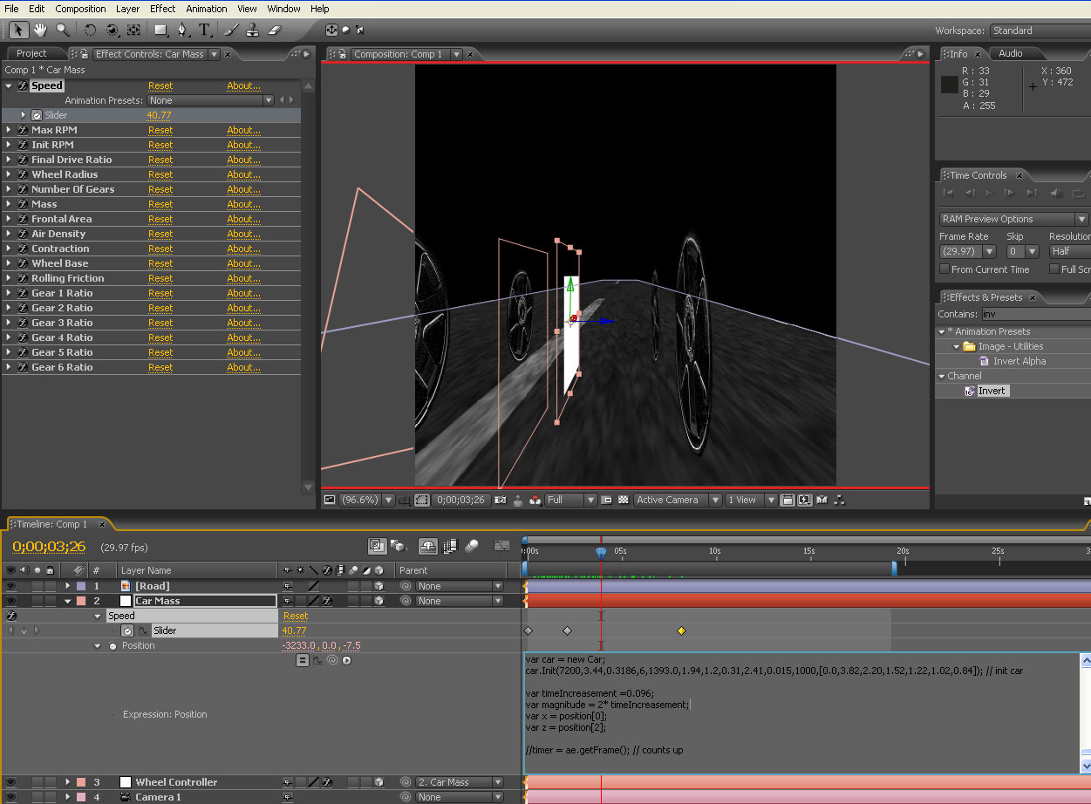Screen dimensions: 1091x804
Task: Pick the Eraser tool
Action: pyautogui.click(x=275, y=30)
